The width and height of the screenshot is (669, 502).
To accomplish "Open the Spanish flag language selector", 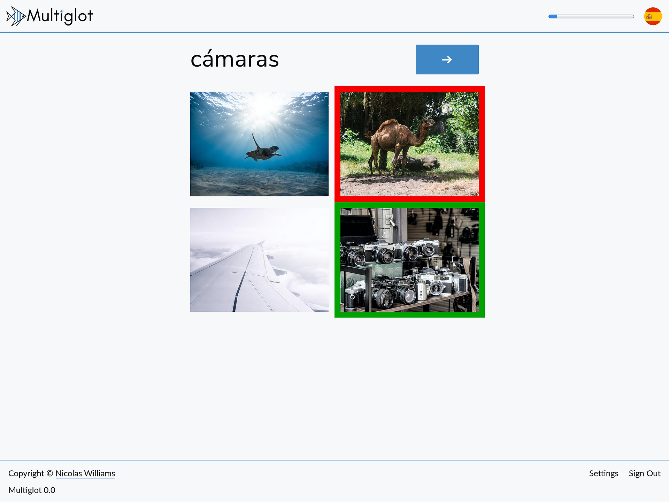I will (x=653, y=16).
